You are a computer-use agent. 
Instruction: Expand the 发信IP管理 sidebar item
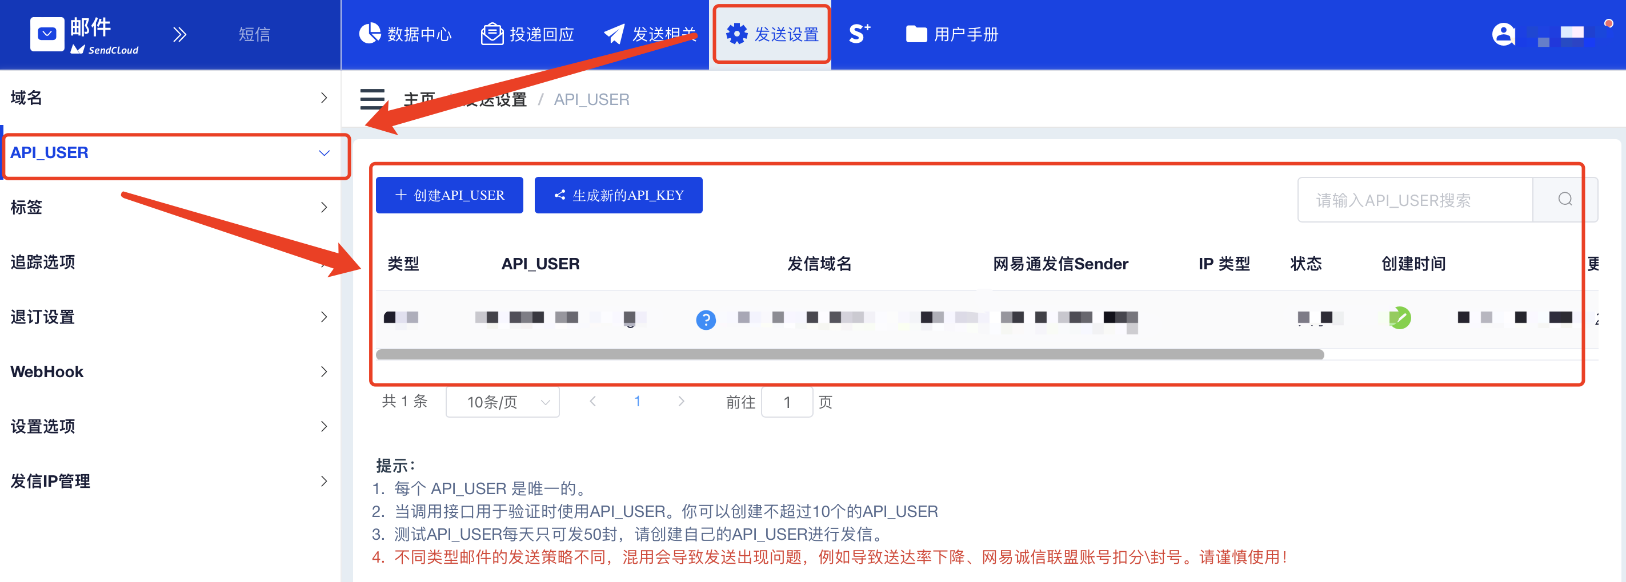(x=170, y=482)
